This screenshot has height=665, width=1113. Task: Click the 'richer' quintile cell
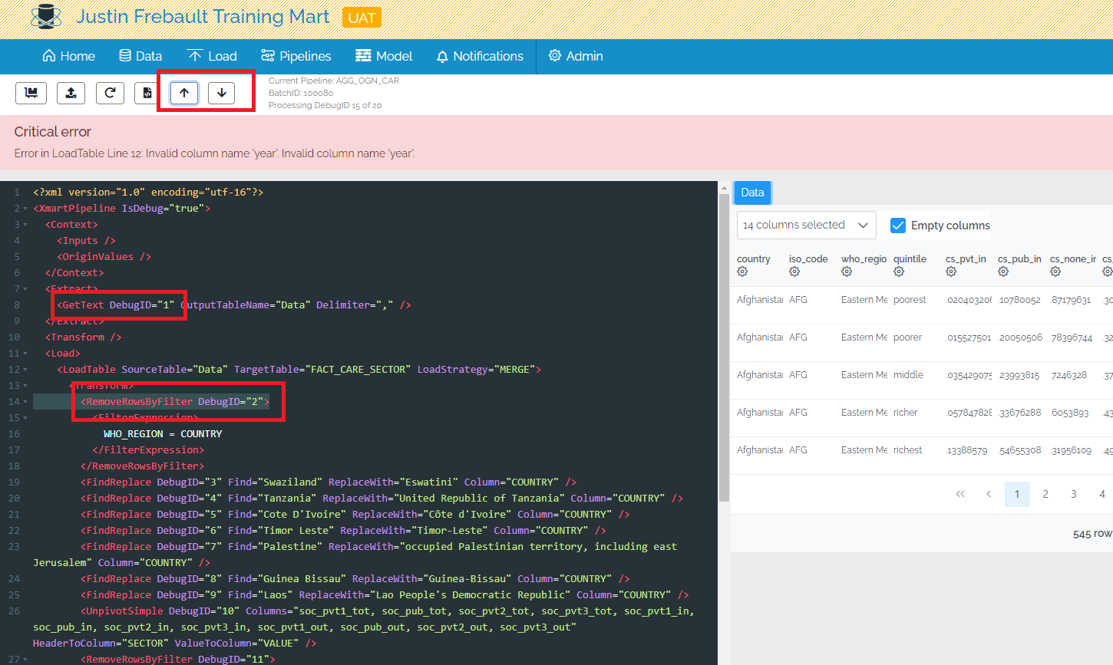pyautogui.click(x=906, y=413)
